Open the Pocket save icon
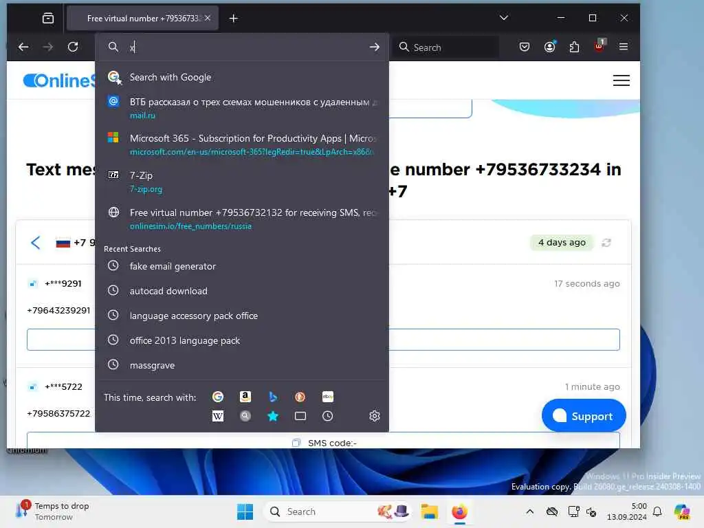The width and height of the screenshot is (704, 528). 524,47
